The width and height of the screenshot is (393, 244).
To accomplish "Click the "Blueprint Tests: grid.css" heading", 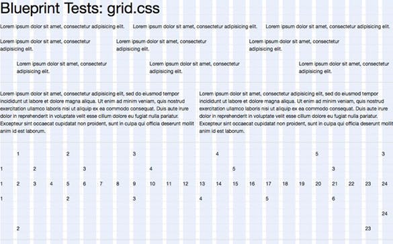I will pyautogui.click(x=80, y=8).
